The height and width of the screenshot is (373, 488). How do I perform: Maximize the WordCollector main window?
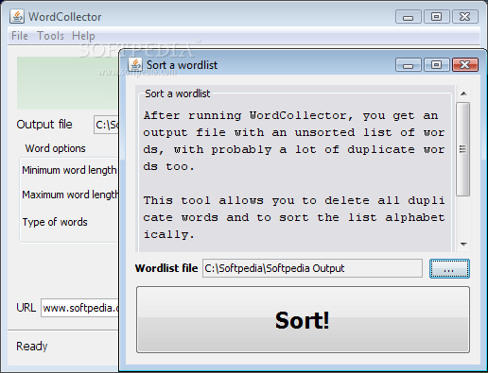click(x=437, y=16)
